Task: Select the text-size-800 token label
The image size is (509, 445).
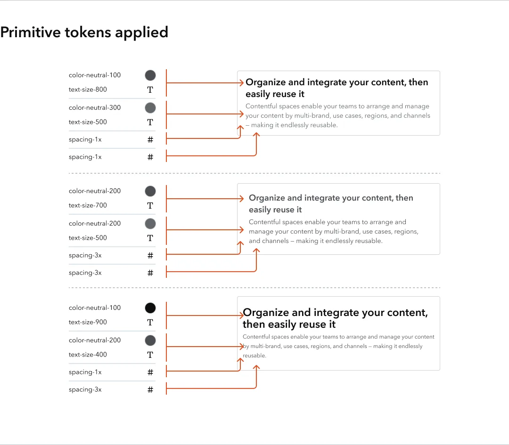Action: point(88,89)
